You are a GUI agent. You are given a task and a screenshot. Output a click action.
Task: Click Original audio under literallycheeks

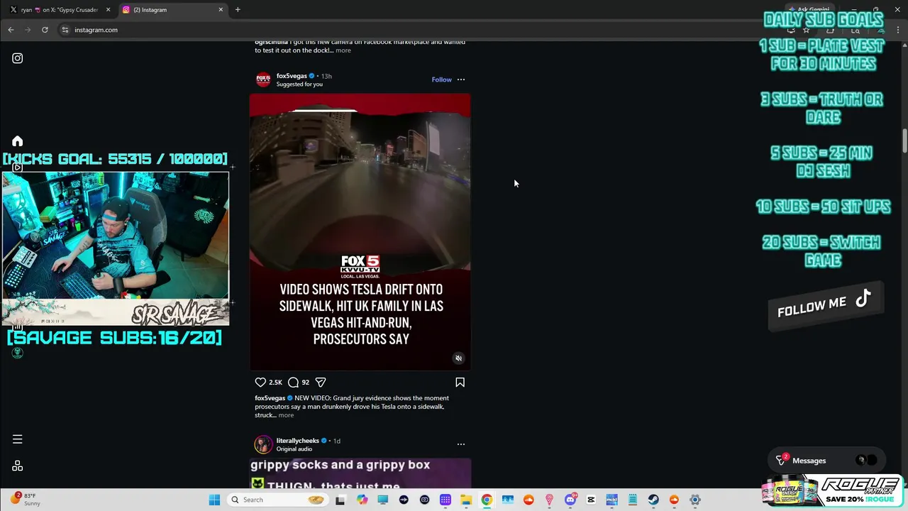point(294,449)
